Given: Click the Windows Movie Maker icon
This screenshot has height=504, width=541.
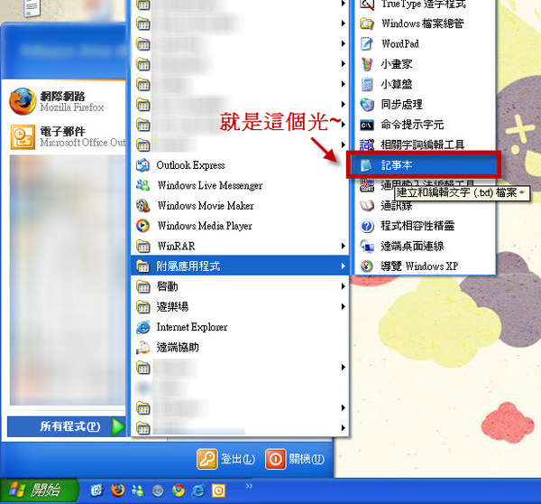Looking at the screenshot, I should click(x=142, y=205).
